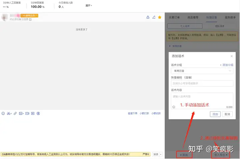Click the customer avatar thumbnail
The image size is (240, 159).
tap(4, 17)
